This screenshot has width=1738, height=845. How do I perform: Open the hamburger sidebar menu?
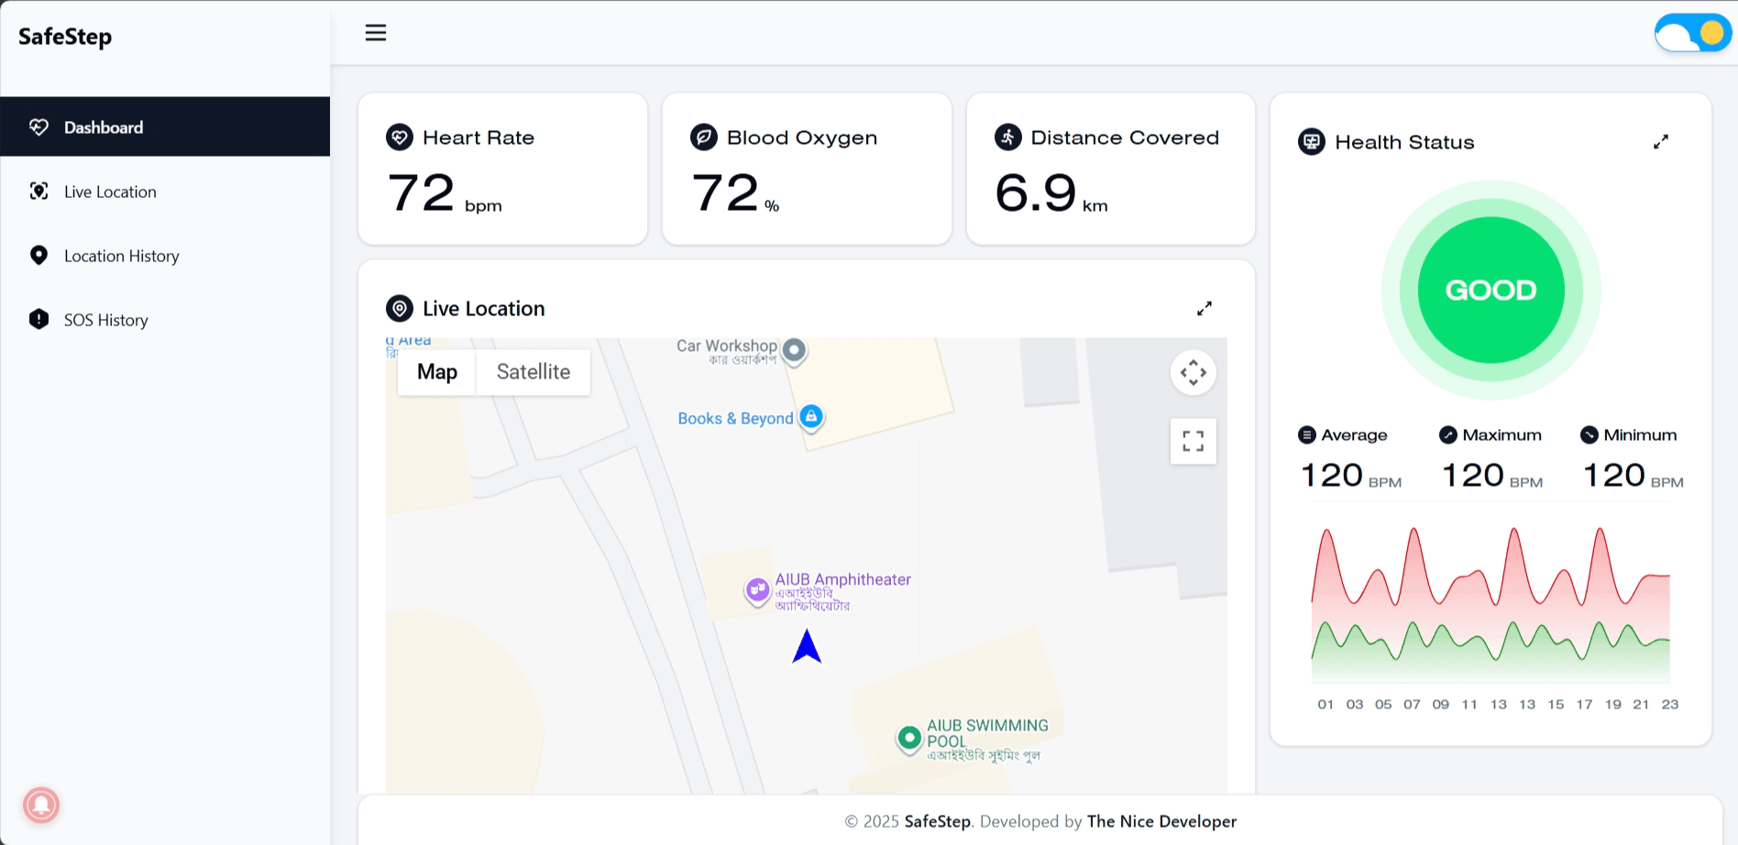(376, 33)
